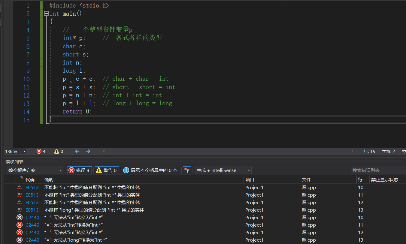Open E0513 error code link for line 12
The image size is (406, 244).
[x=32, y=202]
